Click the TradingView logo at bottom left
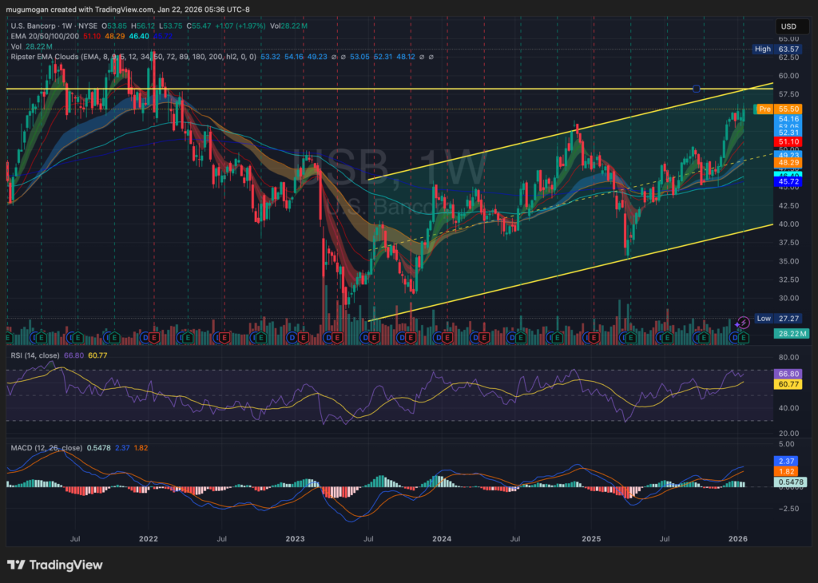This screenshot has height=583, width=818. 54,565
